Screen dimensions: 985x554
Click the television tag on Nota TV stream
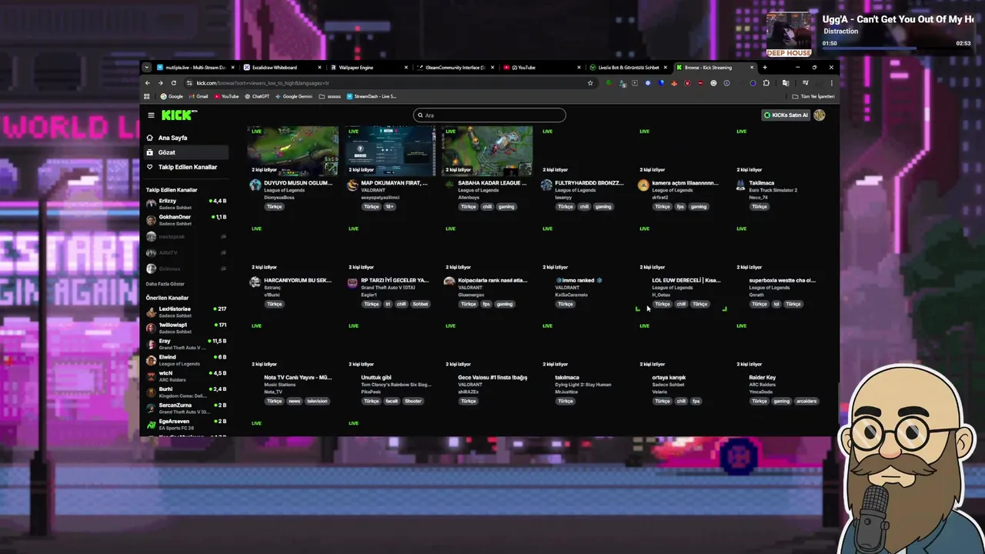(x=317, y=402)
